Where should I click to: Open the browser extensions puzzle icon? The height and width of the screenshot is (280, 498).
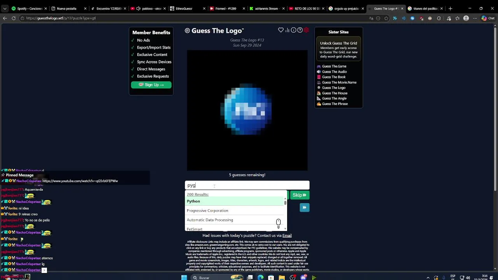439,18
